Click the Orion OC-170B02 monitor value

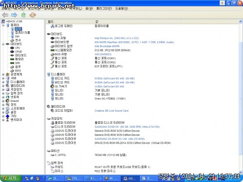[x=110, y=99]
